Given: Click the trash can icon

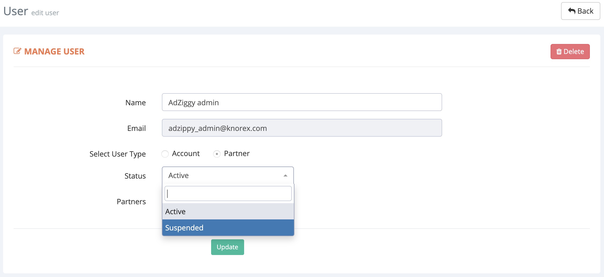Looking at the screenshot, I should pyautogui.click(x=559, y=52).
